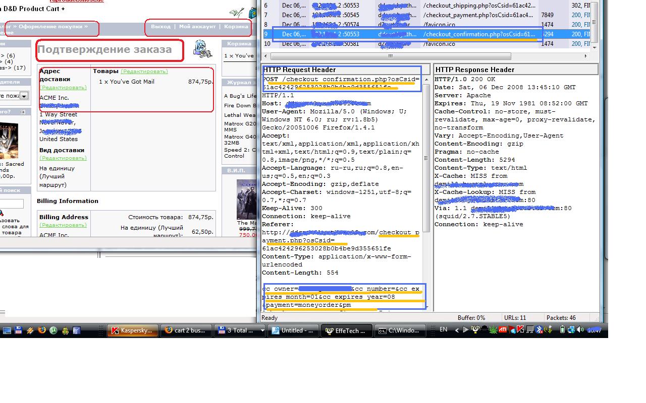646x403 pixels.
Task: Open Lethal Weapon link in order history
Action: (x=240, y=115)
